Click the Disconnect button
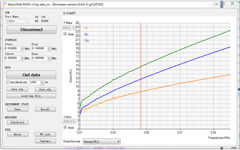240x150 pixels. [x=31, y=30]
